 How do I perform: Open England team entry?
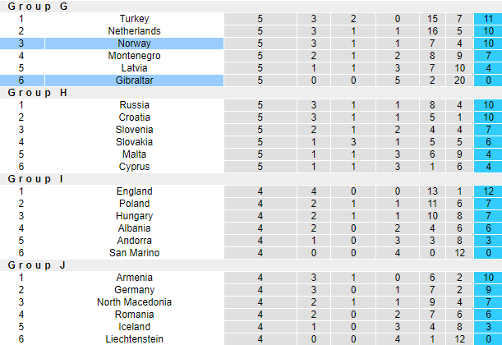click(134, 191)
